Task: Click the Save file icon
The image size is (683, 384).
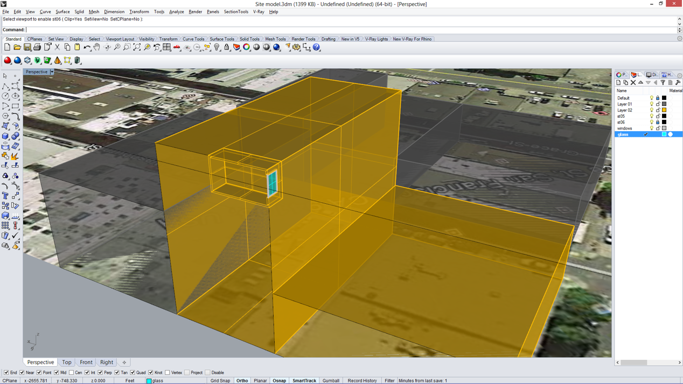Action: (x=27, y=47)
